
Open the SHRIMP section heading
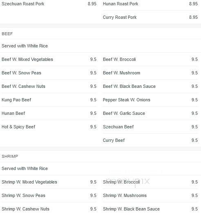click(x=10, y=156)
